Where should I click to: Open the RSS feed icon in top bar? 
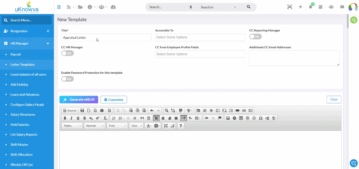69,7
